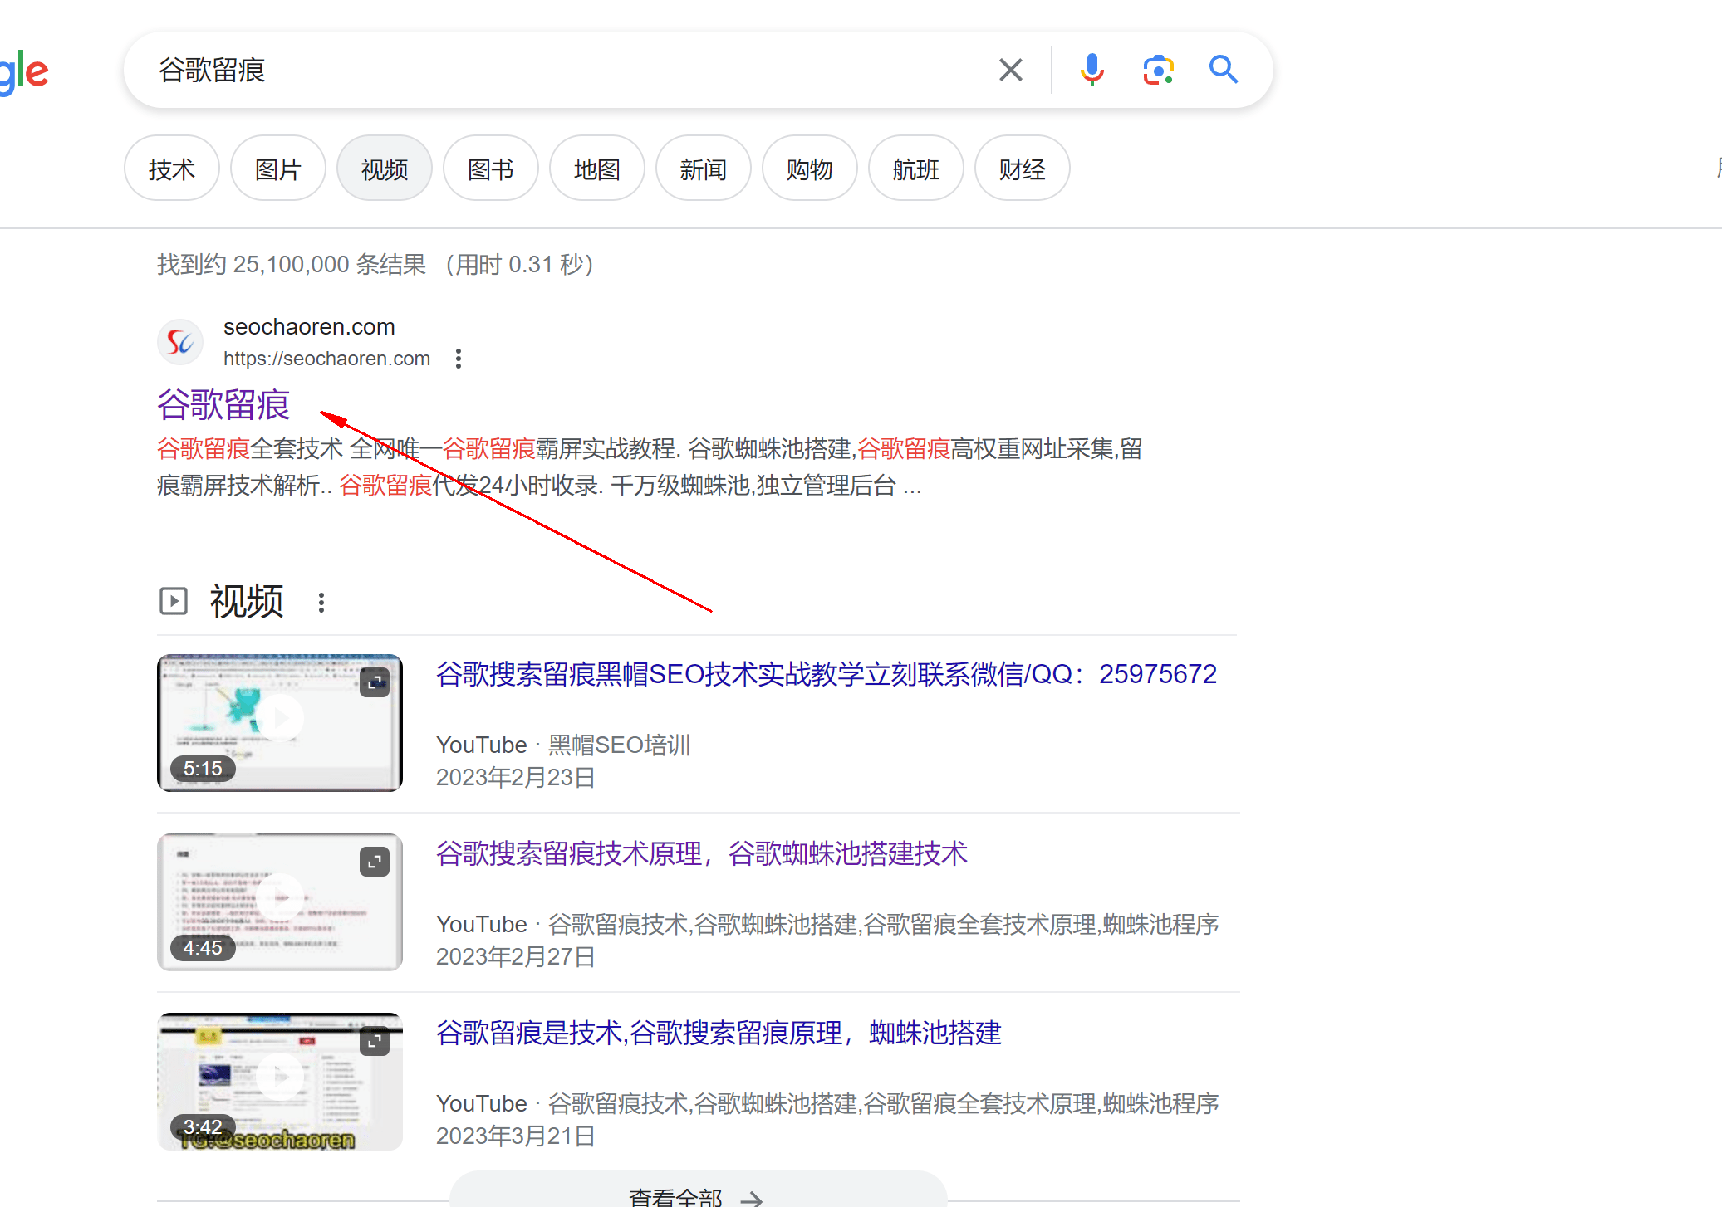Switch to the 图片 filter chip
The height and width of the screenshot is (1207, 1722).
click(278, 169)
